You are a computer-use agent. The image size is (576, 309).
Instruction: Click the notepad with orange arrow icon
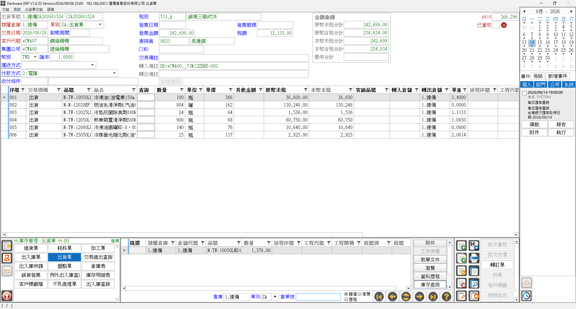[x=474, y=296]
